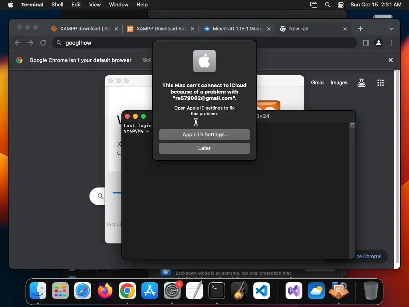Click the Apple ID Settings button
409x307 pixels.
(x=204, y=134)
